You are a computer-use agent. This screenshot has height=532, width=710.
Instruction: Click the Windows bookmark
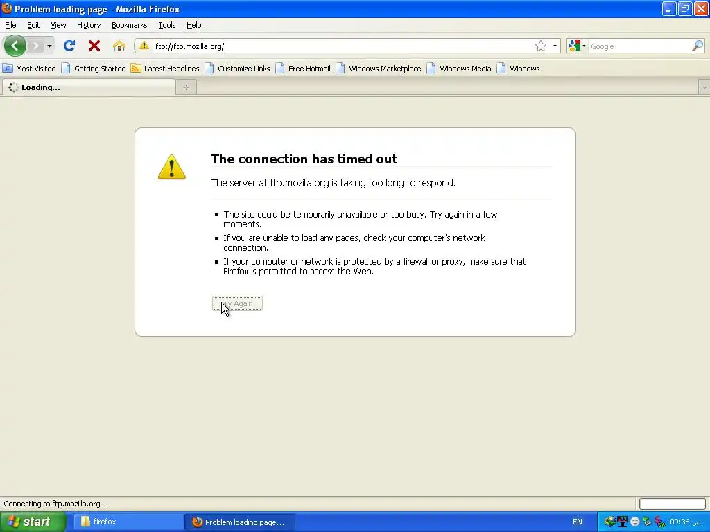518,69
